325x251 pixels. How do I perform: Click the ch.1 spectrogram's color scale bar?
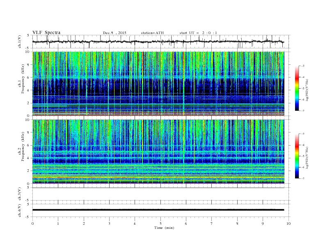(297, 88)
